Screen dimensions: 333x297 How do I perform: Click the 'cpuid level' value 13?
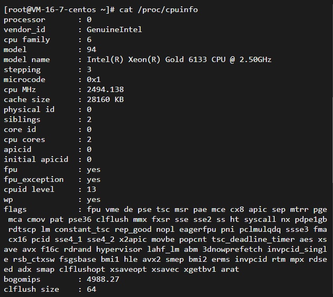pos(91,189)
